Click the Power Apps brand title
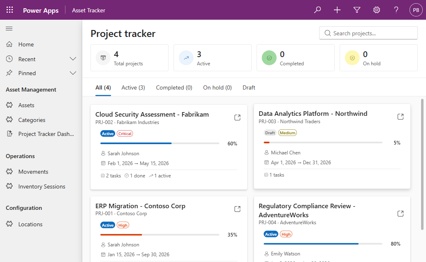This screenshot has height=262, width=426. (41, 10)
